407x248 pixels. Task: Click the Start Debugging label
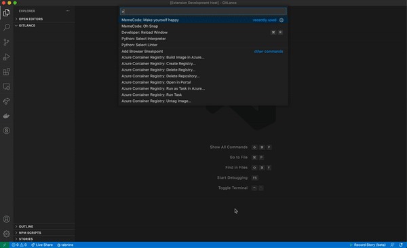click(x=232, y=178)
